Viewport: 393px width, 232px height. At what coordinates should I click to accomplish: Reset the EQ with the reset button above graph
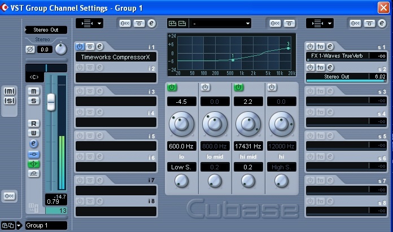275,24
